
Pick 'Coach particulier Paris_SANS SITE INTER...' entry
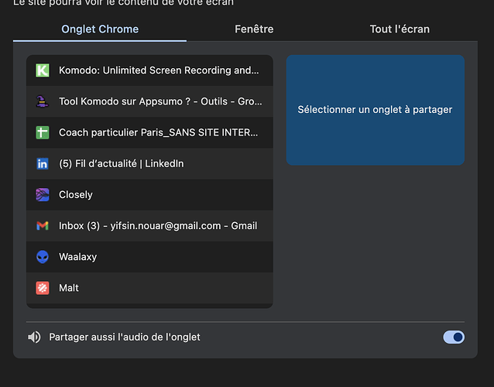click(x=149, y=132)
